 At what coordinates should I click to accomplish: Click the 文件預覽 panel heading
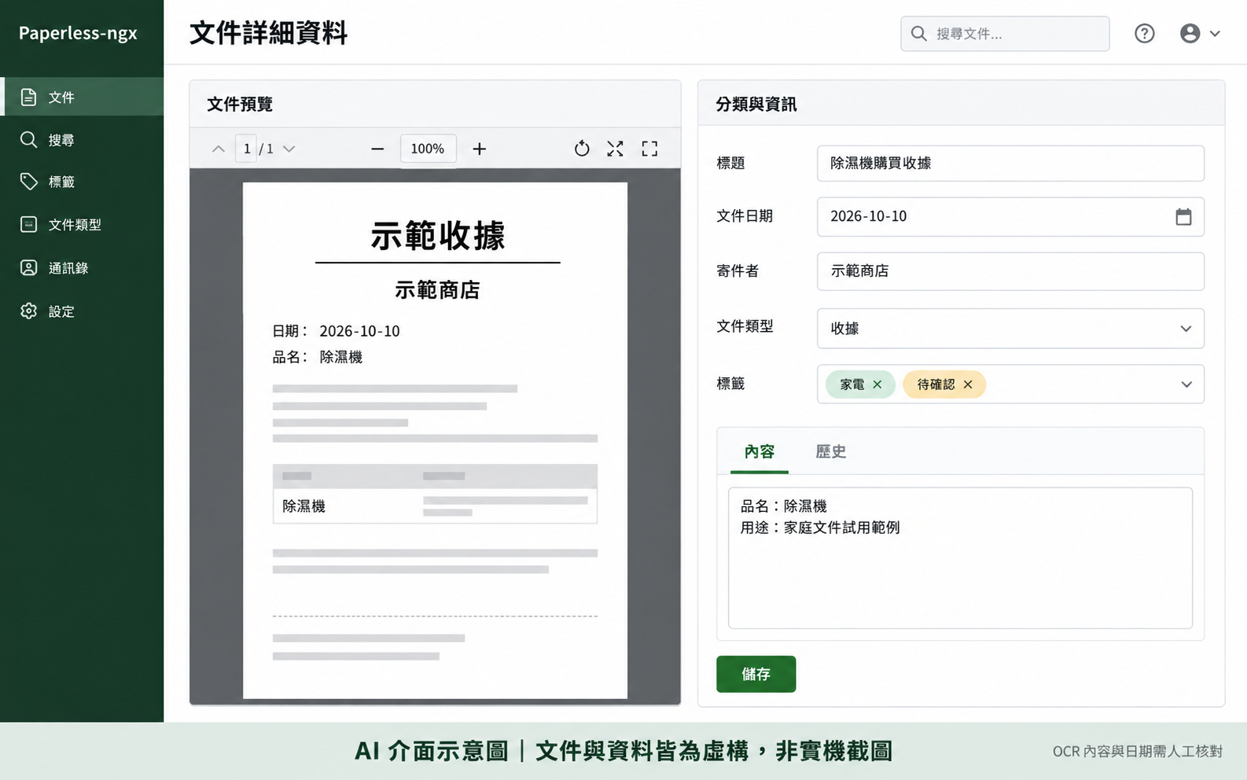click(x=240, y=104)
